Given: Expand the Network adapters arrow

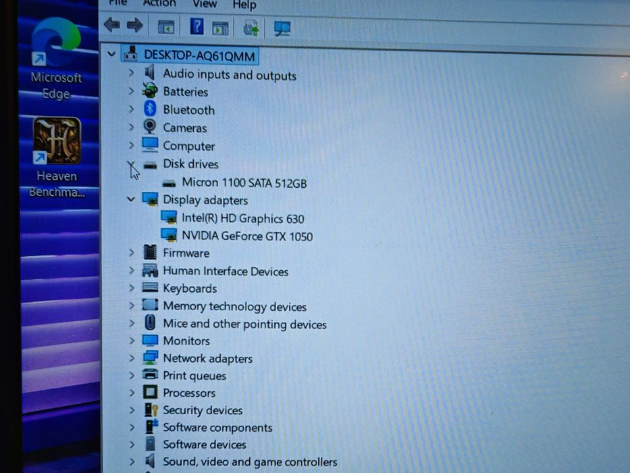Looking at the screenshot, I should click(132, 357).
